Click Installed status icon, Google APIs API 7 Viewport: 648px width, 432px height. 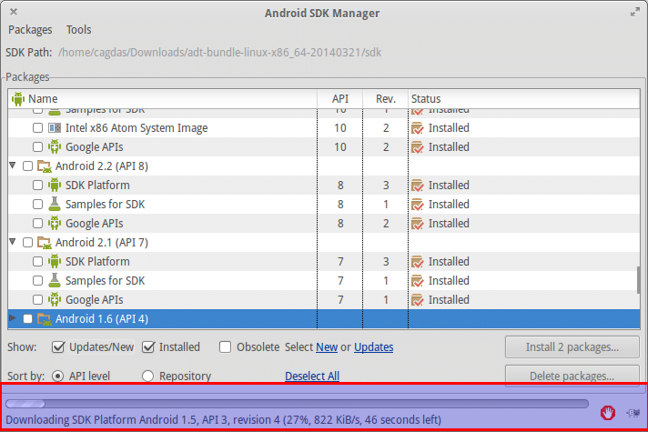[418, 300]
